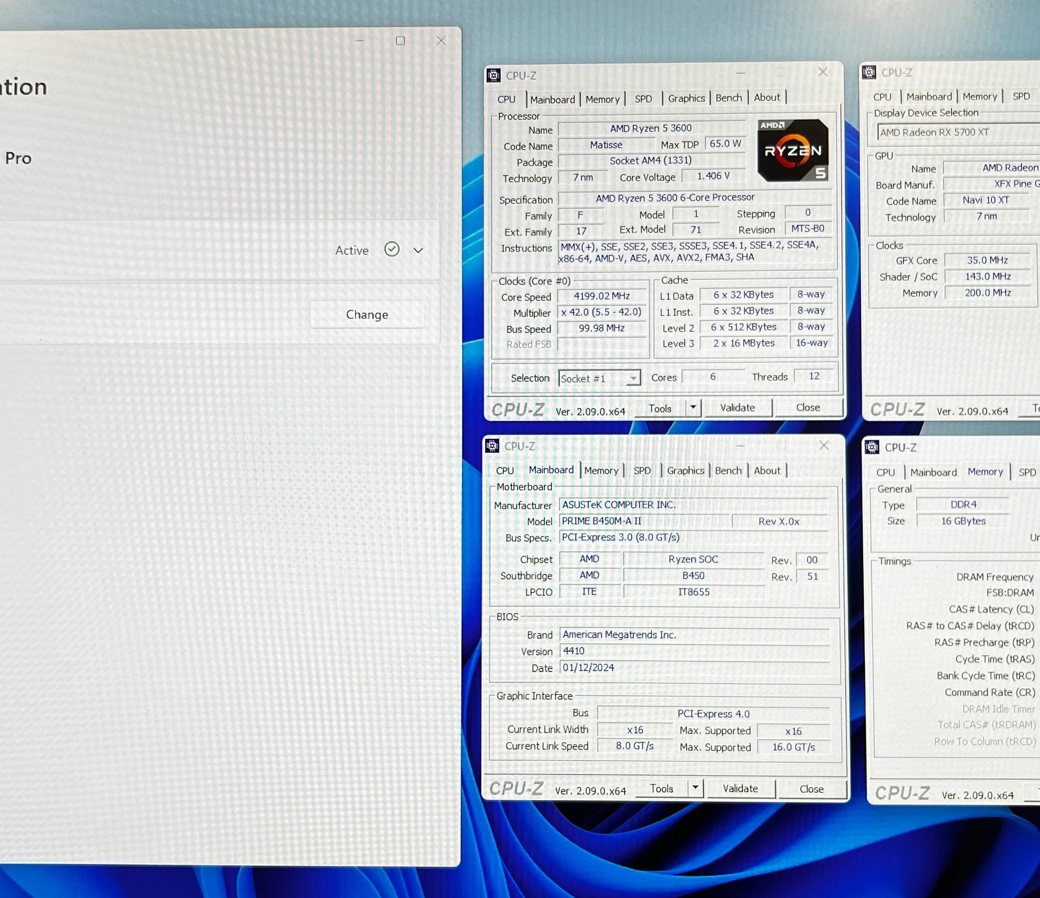This screenshot has height=898, width=1040.
Task: Open the SPD tab in the top CPU window
Action: click(x=643, y=99)
